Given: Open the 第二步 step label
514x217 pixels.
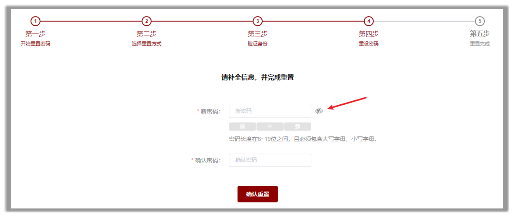Looking at the screenshot, I should coord(146,34).
